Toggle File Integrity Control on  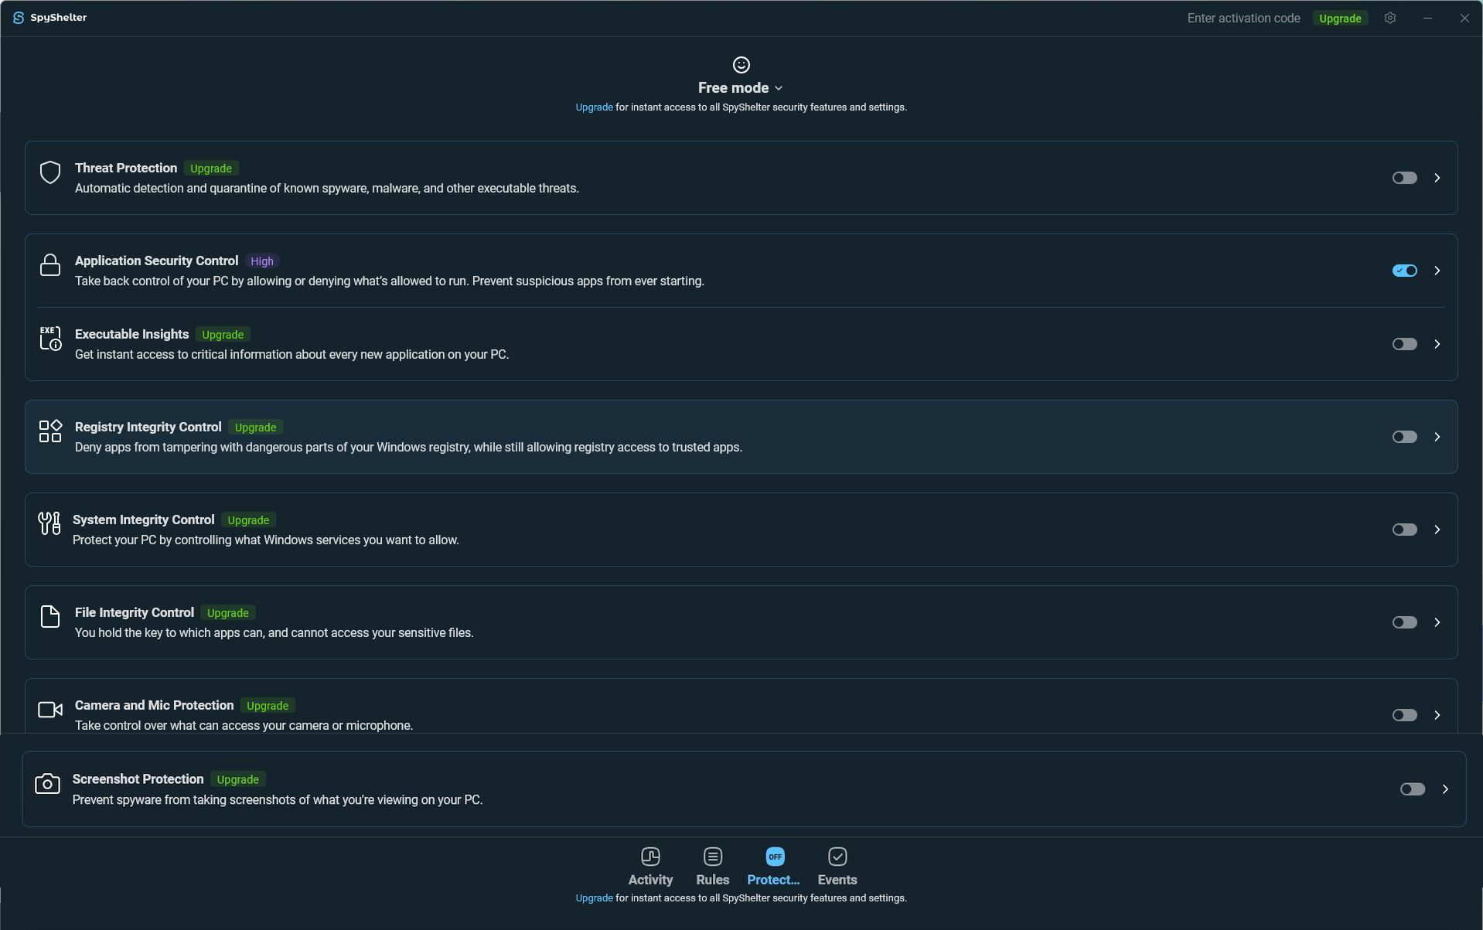1405,622
